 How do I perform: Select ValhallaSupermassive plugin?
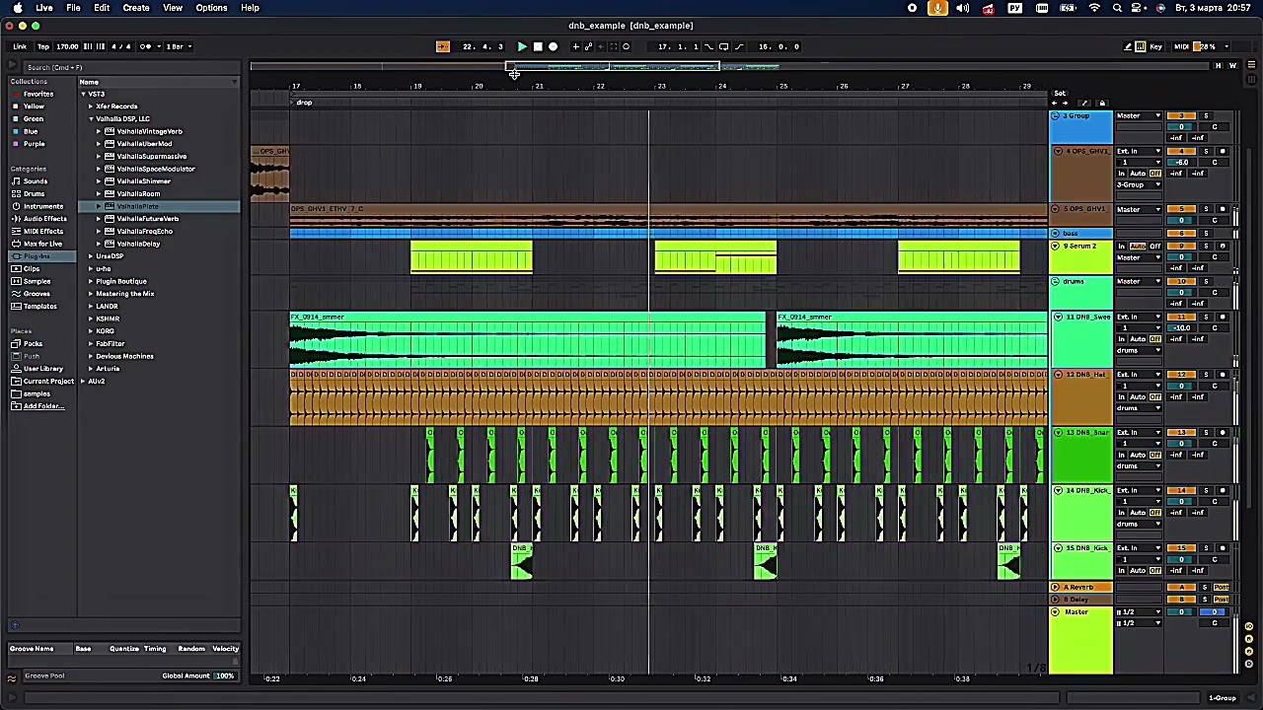tap(152, 157)
